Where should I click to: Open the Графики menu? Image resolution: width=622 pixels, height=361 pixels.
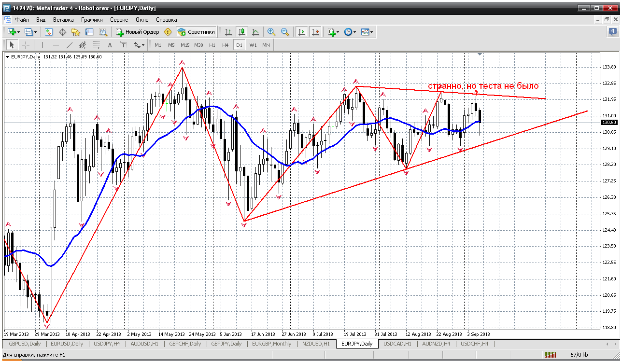tap(92, 20)
